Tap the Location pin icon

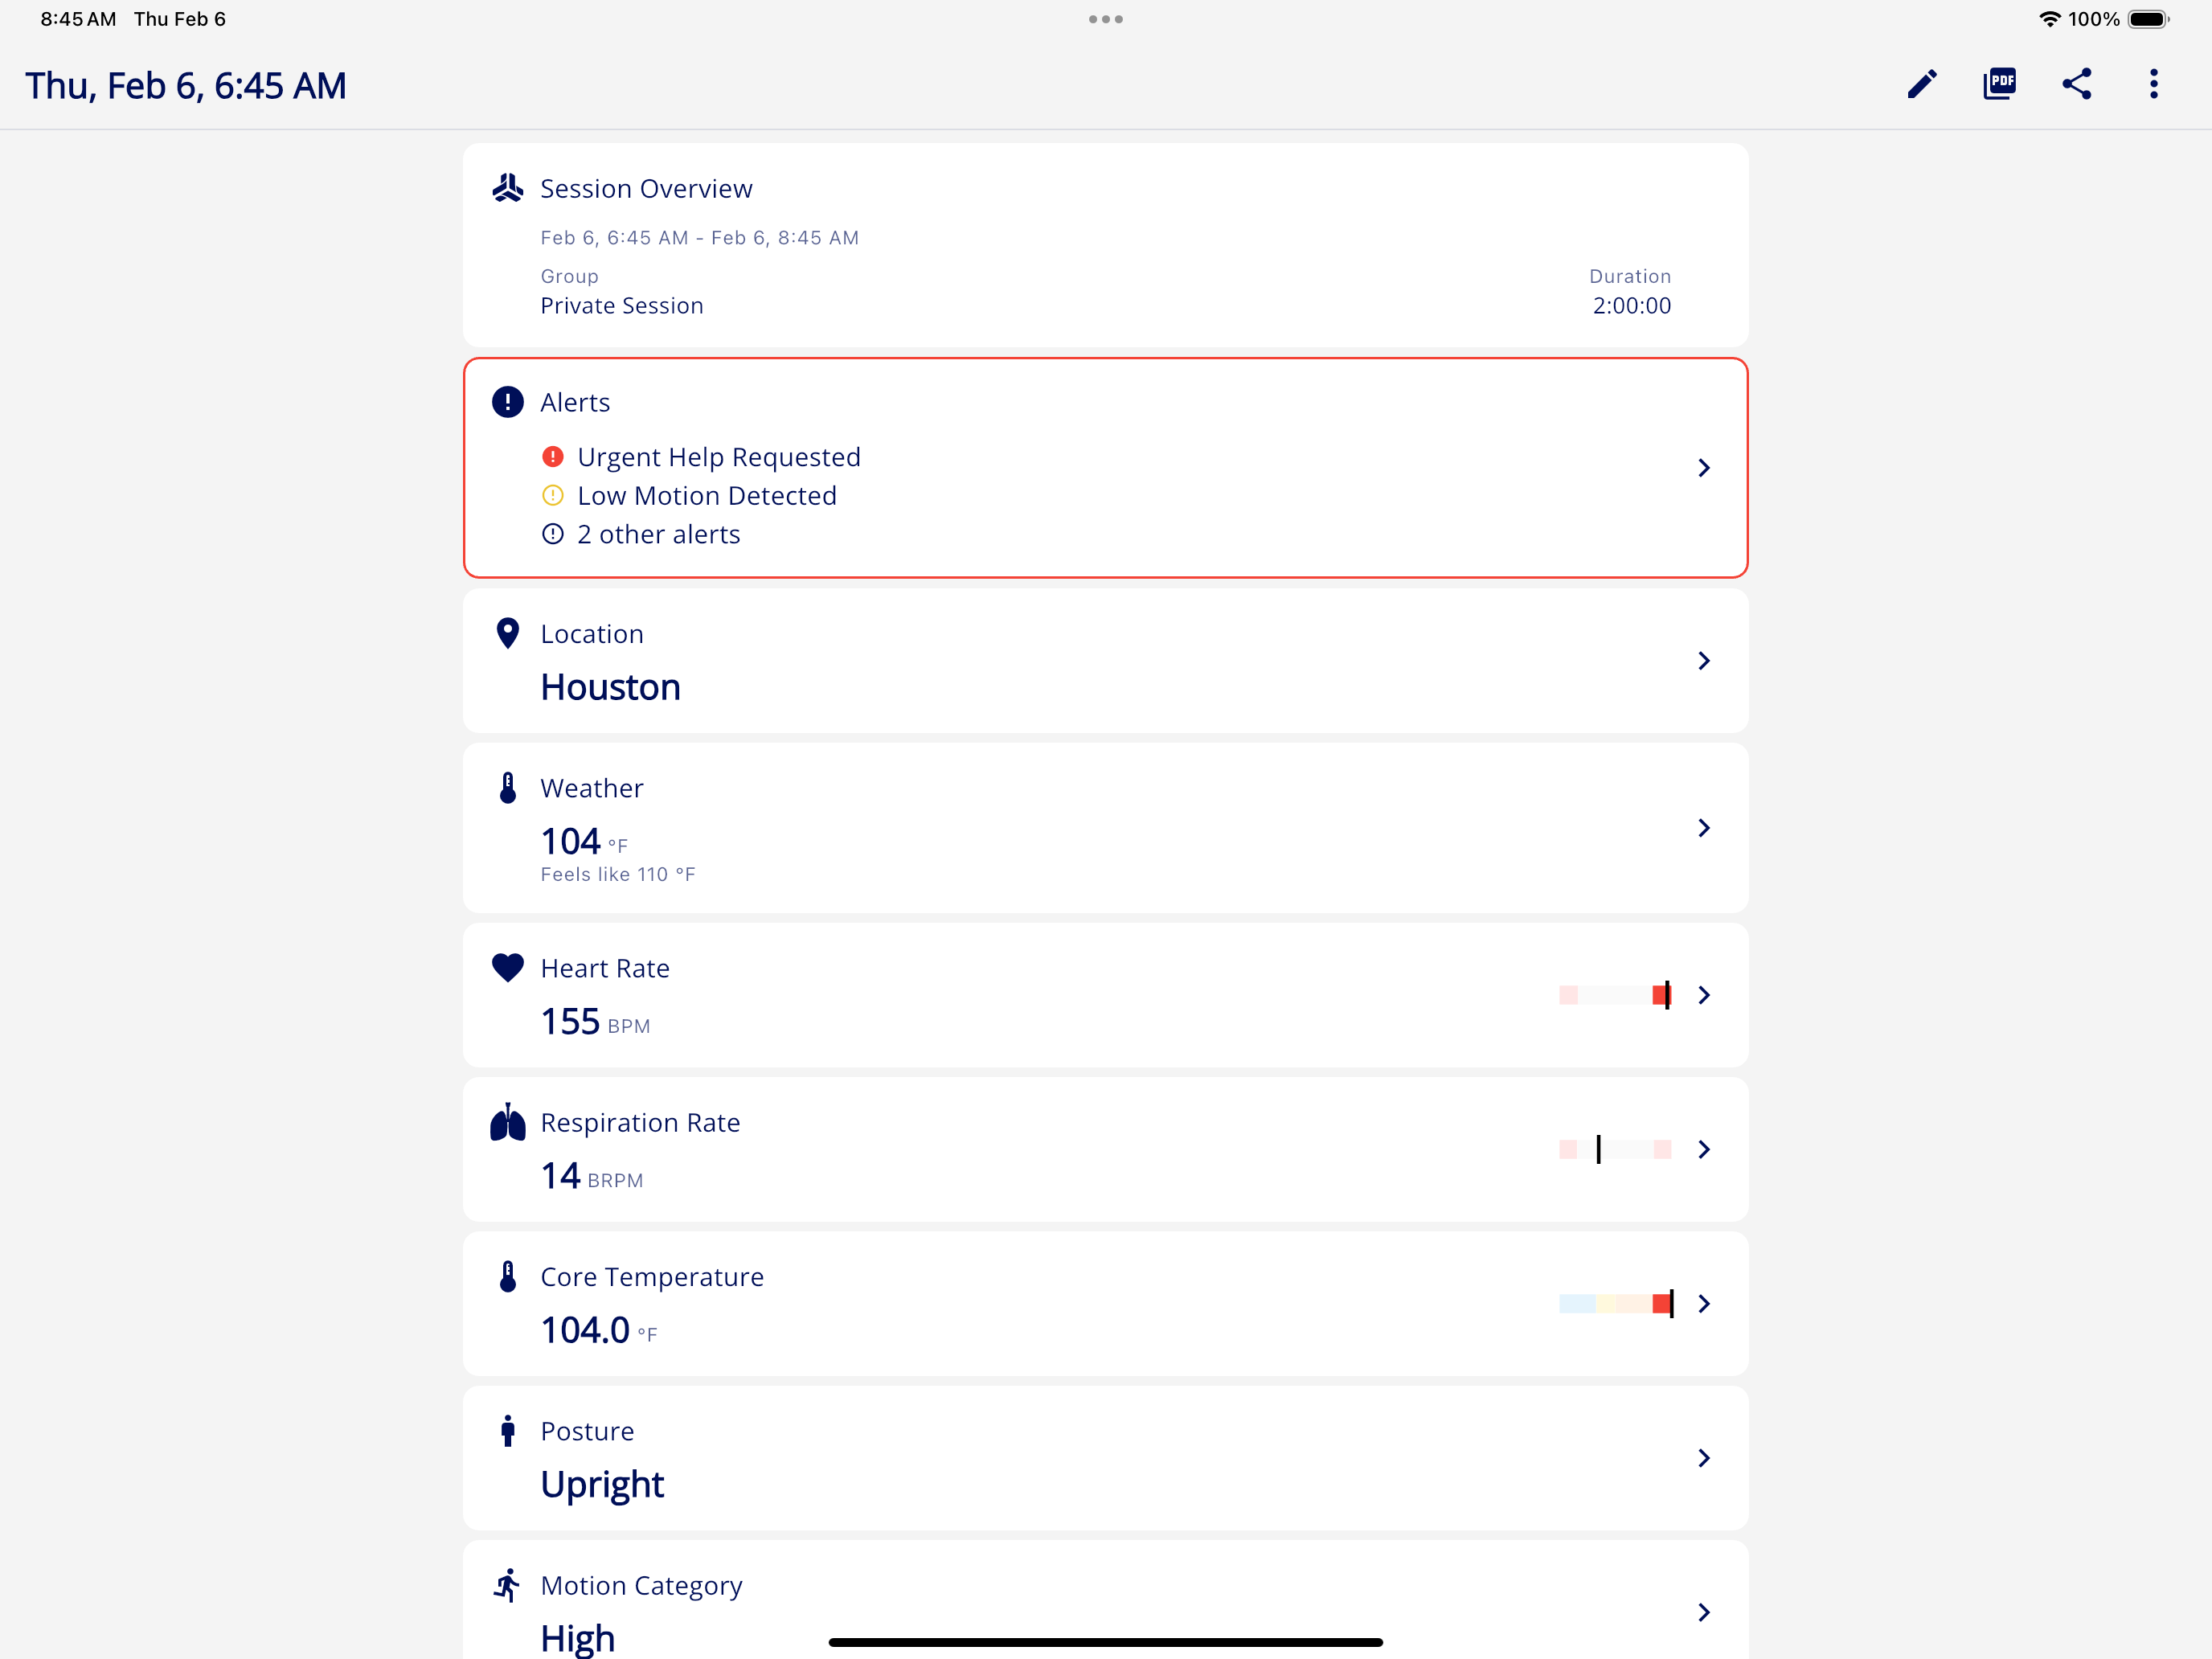(x=508, y=634)
